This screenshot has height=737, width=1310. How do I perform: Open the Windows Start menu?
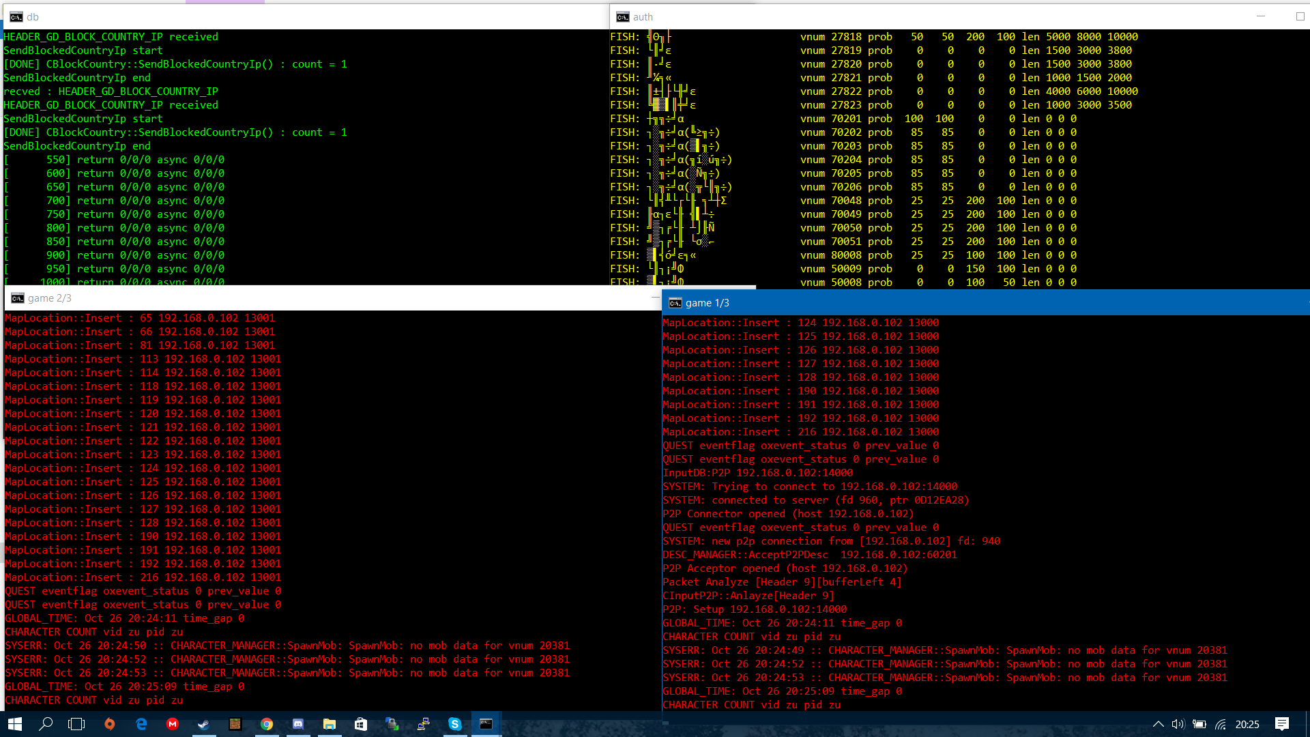click(x=15, y=724)
